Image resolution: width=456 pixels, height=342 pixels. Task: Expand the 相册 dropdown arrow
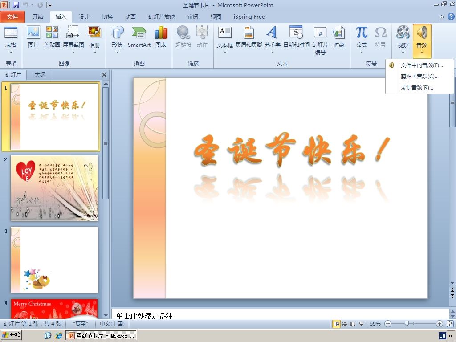94,53
